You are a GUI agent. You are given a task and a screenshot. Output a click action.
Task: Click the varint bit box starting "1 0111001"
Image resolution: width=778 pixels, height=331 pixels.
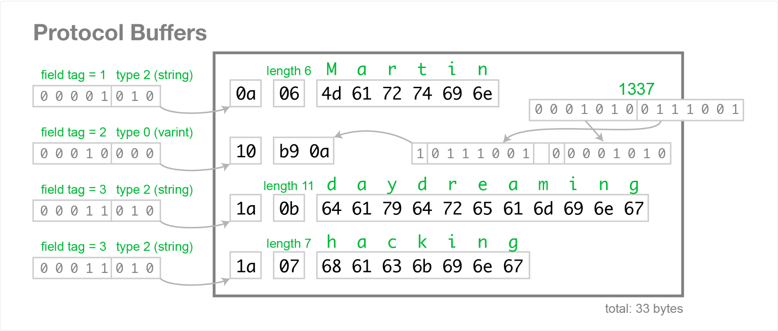473,153
